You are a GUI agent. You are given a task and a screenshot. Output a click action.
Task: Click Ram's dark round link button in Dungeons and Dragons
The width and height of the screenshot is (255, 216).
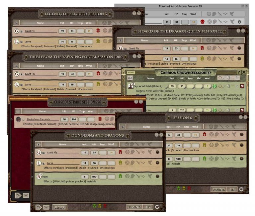(157, 176)
